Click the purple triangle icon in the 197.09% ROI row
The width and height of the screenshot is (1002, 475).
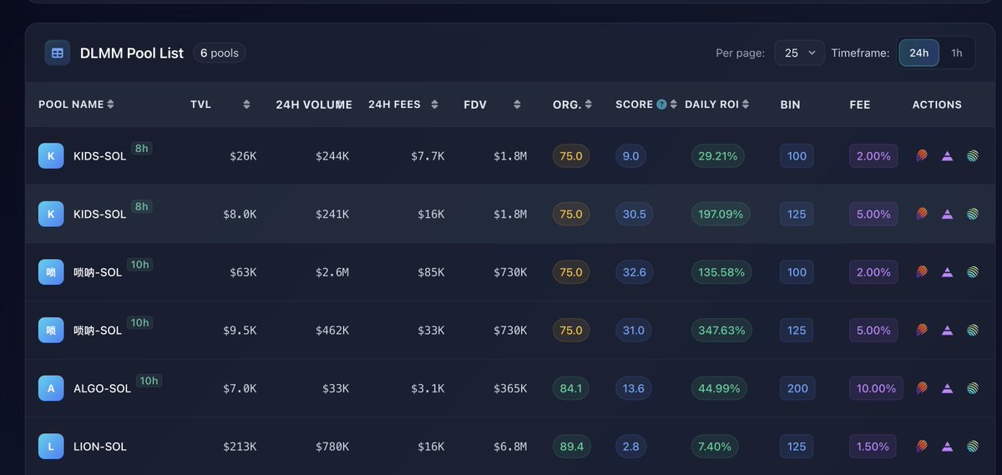click(947, 214)
